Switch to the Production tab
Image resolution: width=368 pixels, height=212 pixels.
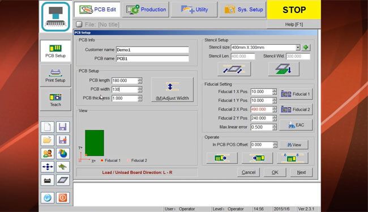pos(146,10)
